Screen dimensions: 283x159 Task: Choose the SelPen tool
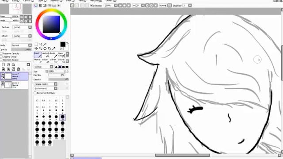click(54, 61)
